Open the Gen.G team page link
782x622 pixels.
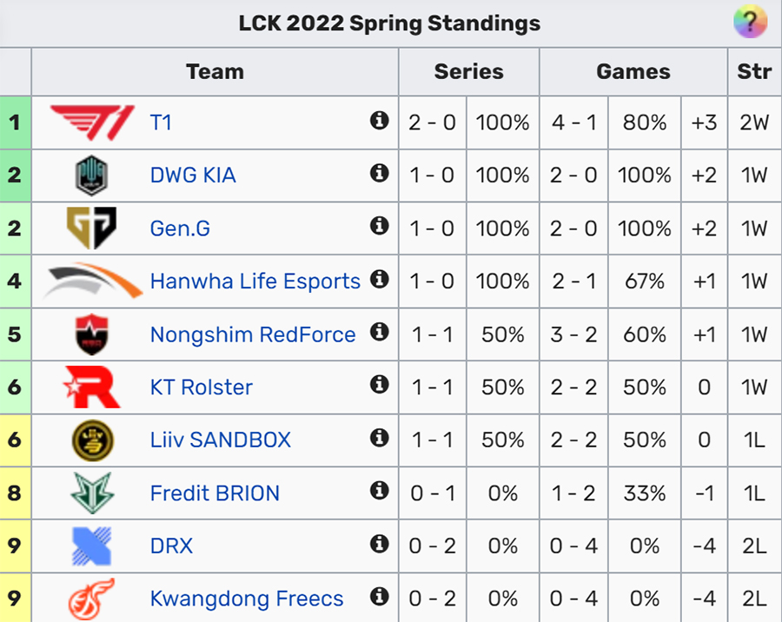click(x=180, y=228)
